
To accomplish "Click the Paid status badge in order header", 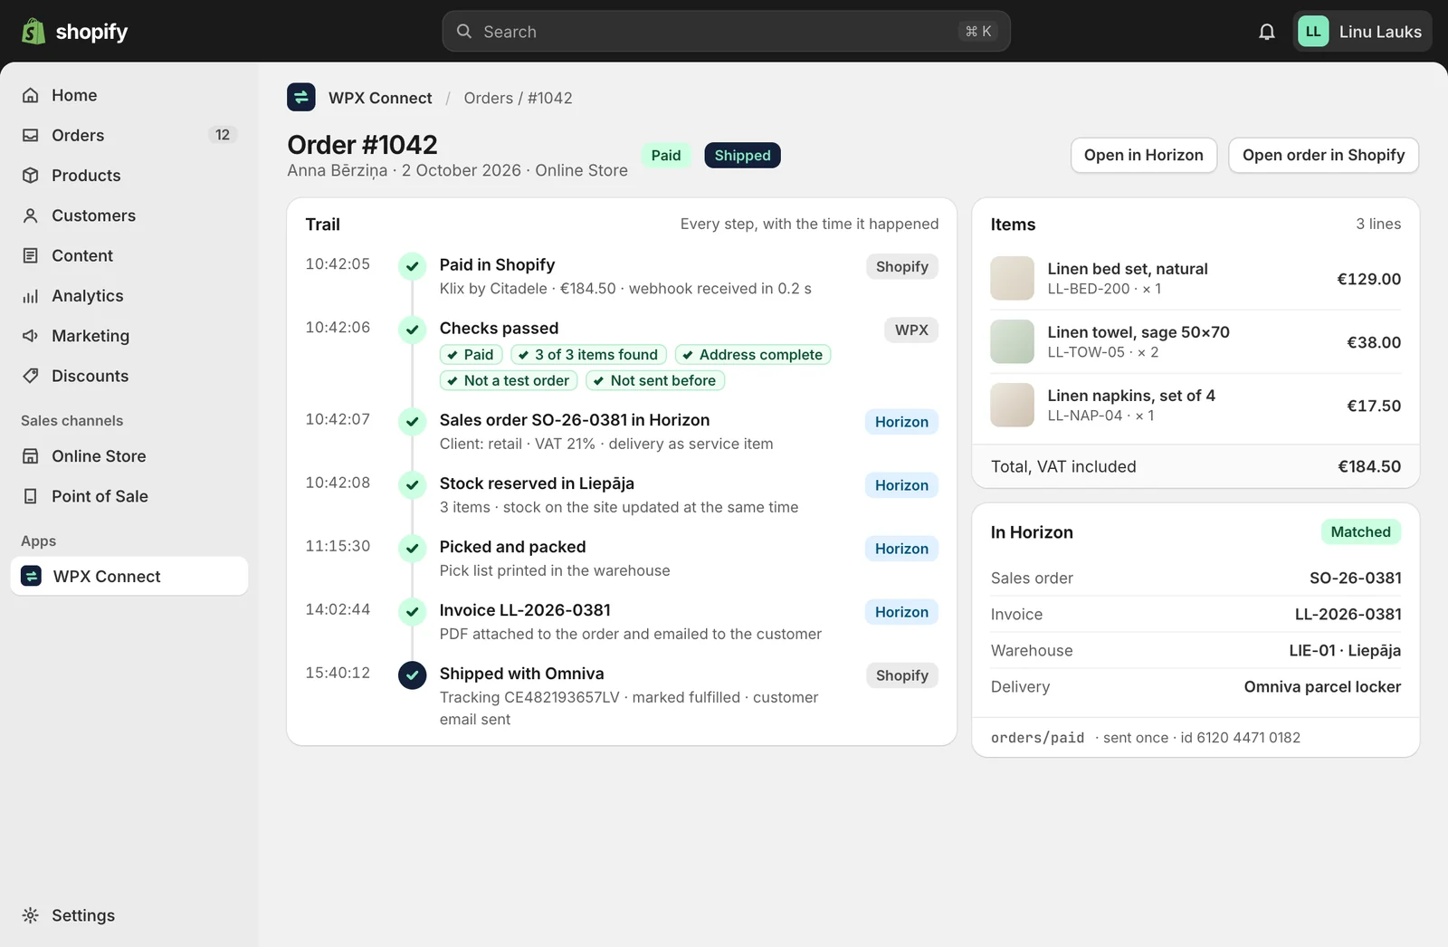I will pos(666,156).
